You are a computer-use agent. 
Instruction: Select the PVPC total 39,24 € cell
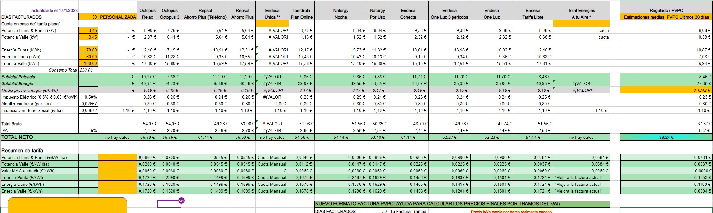(666, 137)
